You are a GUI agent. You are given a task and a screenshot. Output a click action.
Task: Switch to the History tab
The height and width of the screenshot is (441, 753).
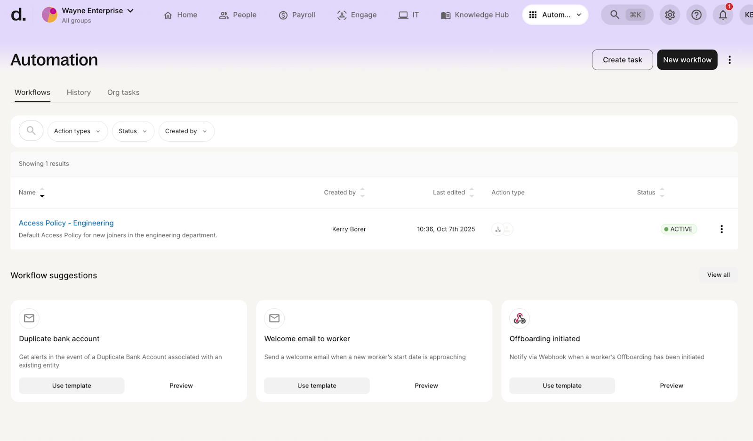pyautogui.click(x=79, y=93)
